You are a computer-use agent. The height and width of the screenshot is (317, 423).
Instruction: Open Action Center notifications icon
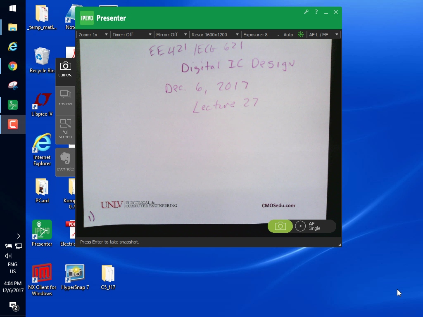click(14, 306)
